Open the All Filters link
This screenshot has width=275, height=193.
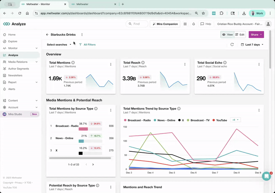tap(87, 45)
